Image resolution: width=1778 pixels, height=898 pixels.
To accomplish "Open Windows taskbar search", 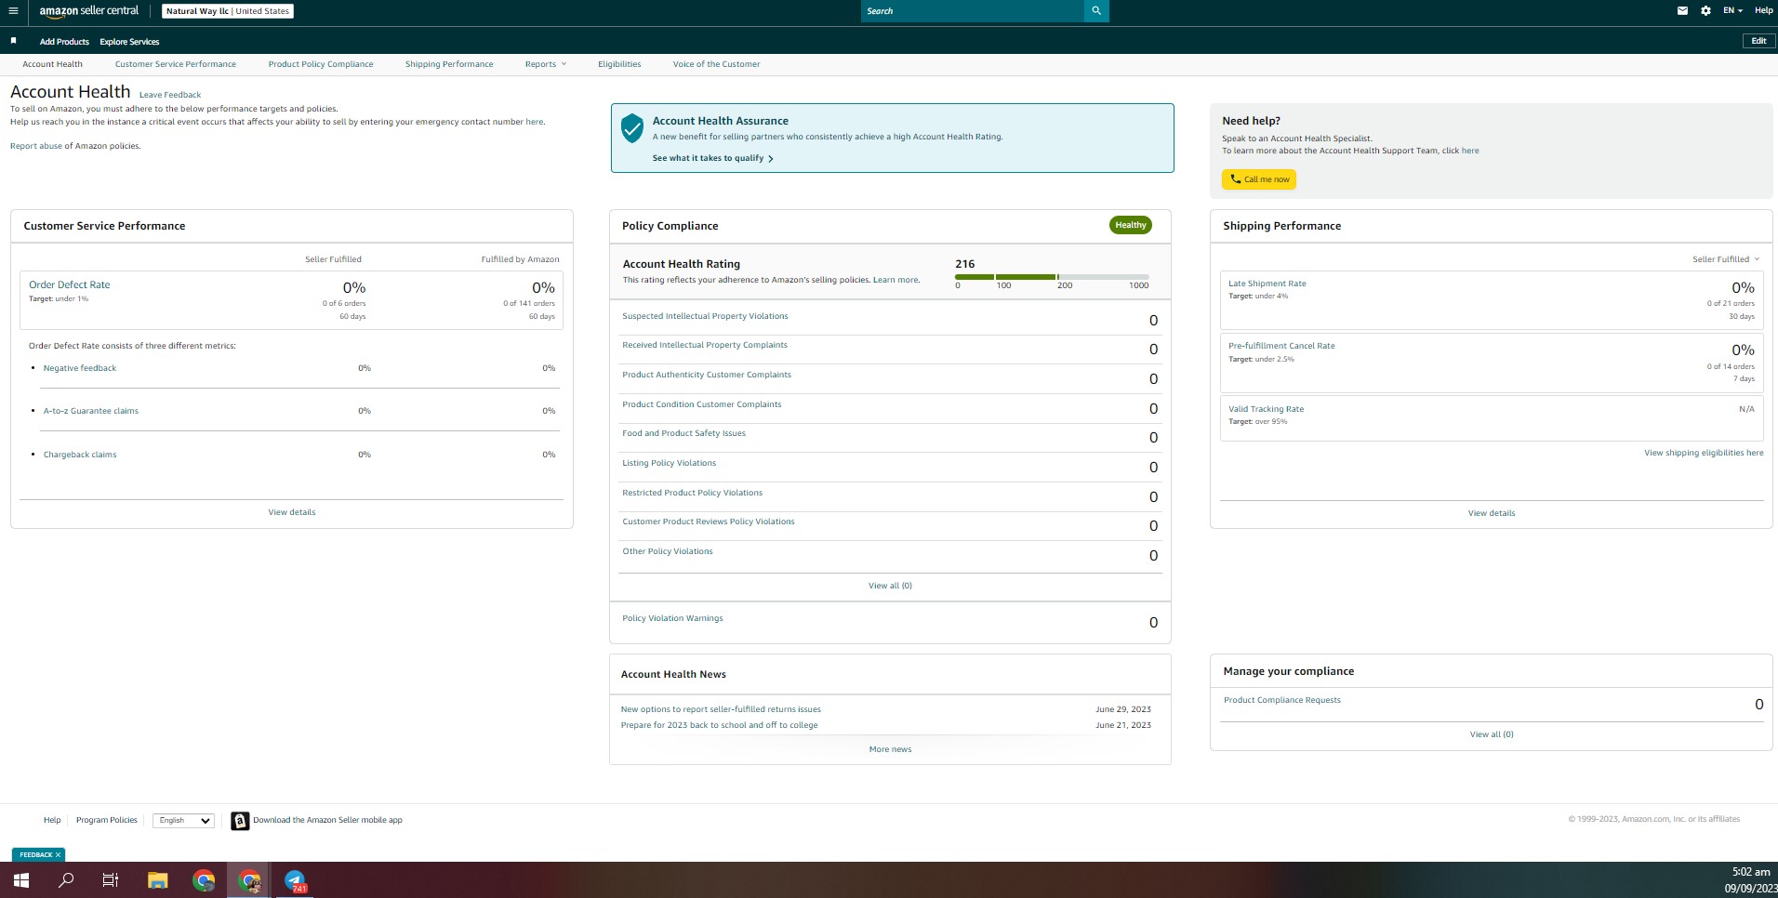I will [x=66, y=879].
